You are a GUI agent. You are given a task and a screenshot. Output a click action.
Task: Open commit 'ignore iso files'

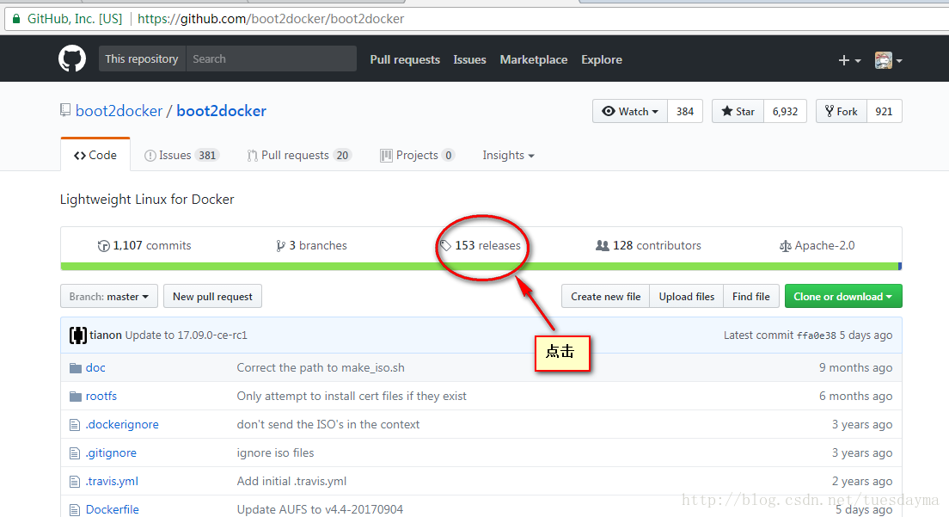click(x=275, y=452)
